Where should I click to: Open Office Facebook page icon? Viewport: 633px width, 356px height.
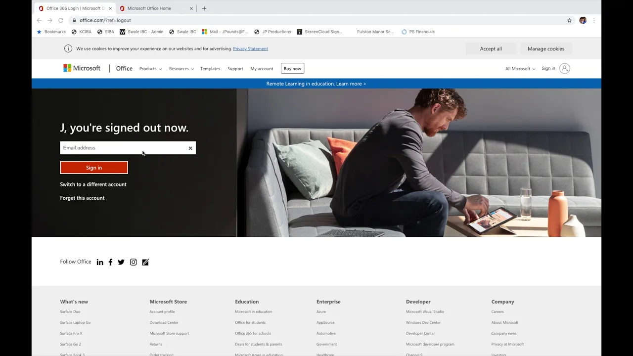tap(110, 262)
